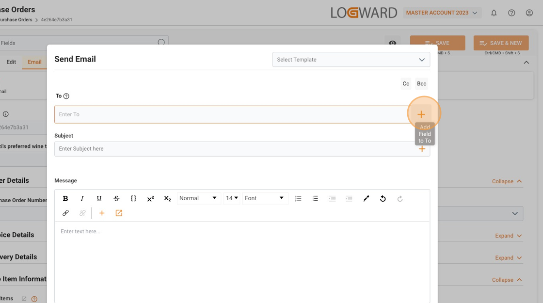
Task: Undo last edit in message editor
Action: (383, 198)
